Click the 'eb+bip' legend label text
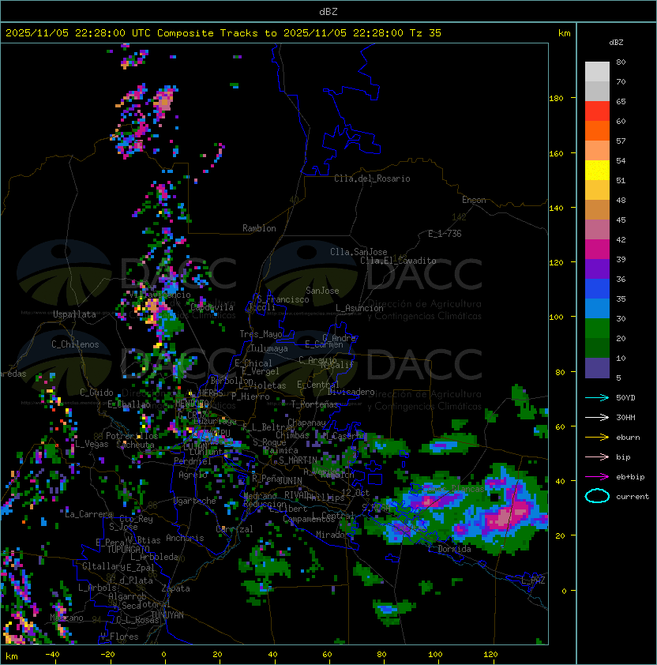 pos(630,477)
